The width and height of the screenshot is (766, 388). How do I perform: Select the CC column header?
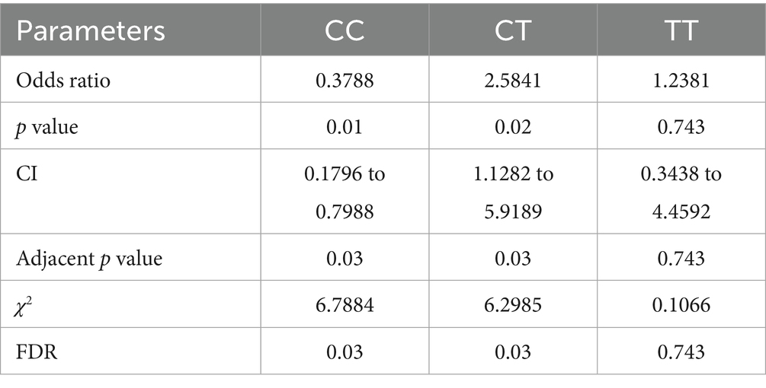[345, 31]
